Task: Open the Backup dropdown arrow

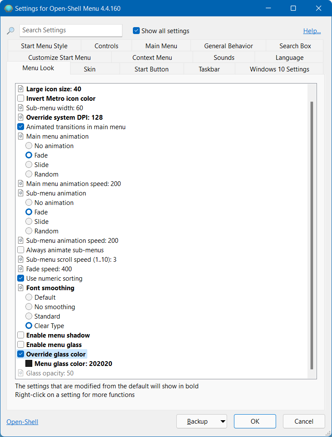Action: click(223, 422)
